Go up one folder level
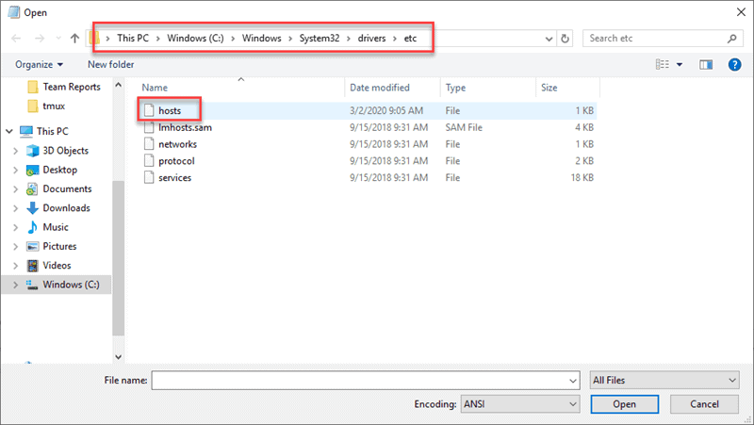The height and width of the screenshot is (425, 754). point(74,38)
